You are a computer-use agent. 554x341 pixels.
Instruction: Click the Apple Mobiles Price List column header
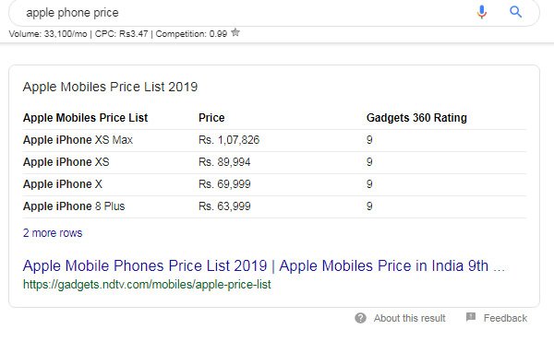click(85, 118)
